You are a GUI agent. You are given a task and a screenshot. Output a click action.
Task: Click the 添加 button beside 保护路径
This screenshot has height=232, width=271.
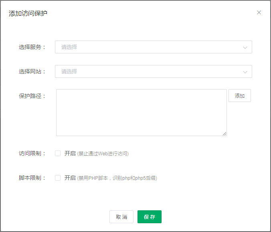[240, 96]
